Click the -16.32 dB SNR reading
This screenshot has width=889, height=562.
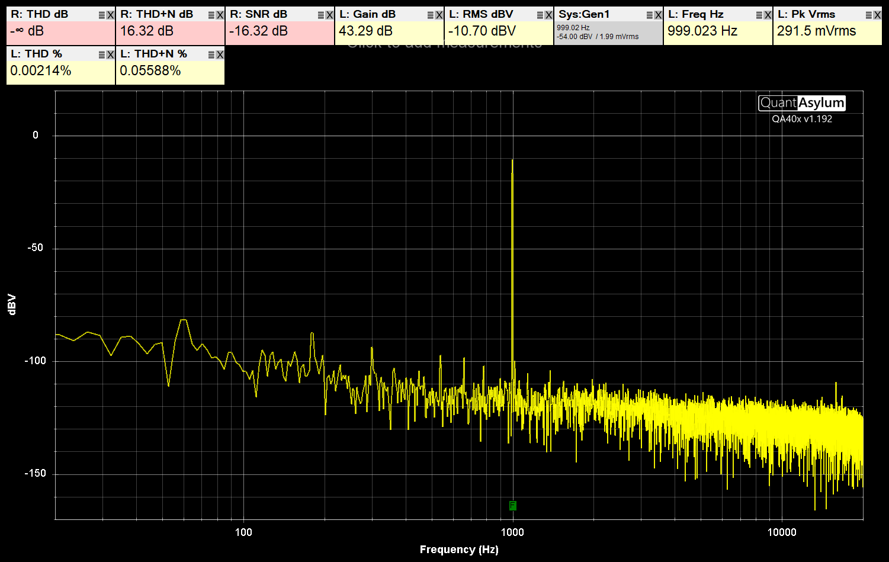click(259, 31)
